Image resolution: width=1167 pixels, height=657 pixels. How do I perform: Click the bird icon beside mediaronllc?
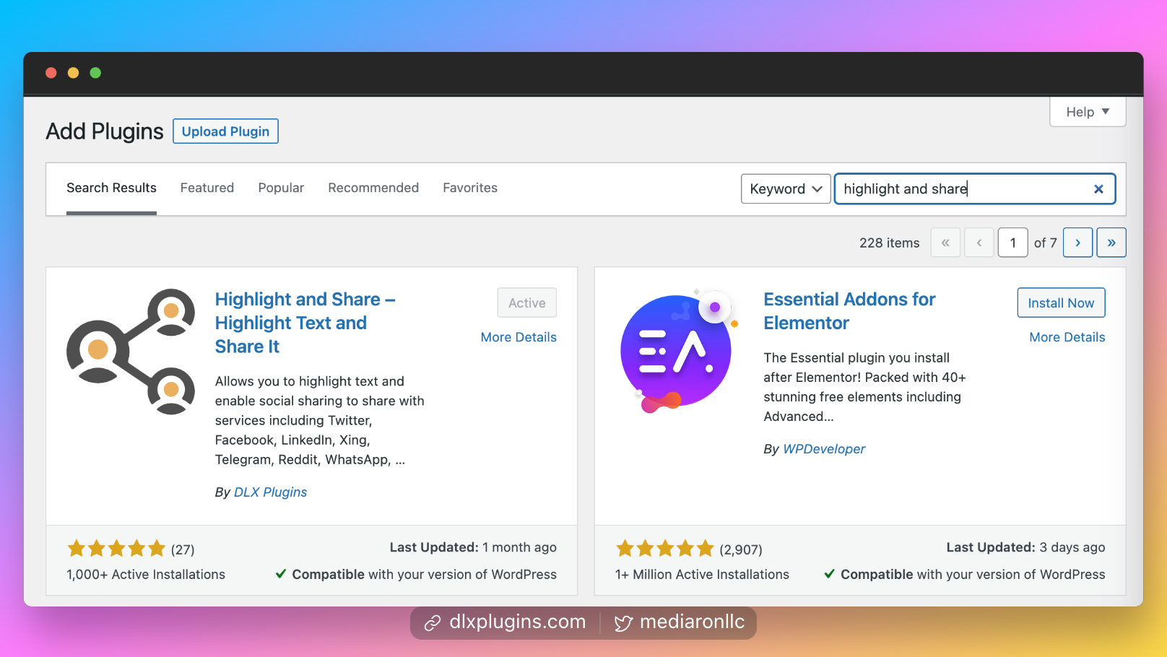[623, 623]
